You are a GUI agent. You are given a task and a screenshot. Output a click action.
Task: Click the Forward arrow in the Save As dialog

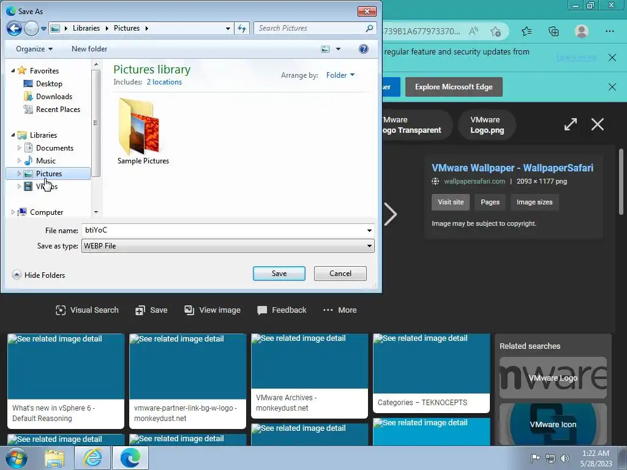coord(31,28)
